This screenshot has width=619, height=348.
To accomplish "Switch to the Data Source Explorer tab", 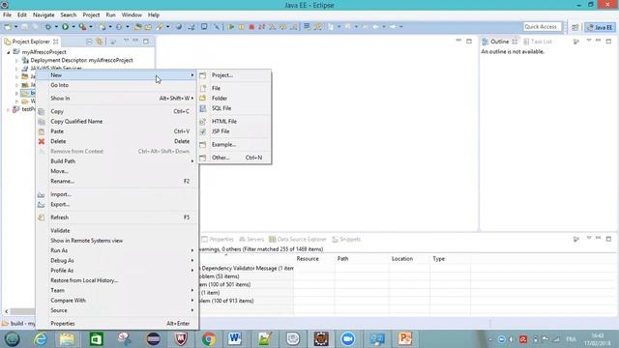I will [298, 239].
